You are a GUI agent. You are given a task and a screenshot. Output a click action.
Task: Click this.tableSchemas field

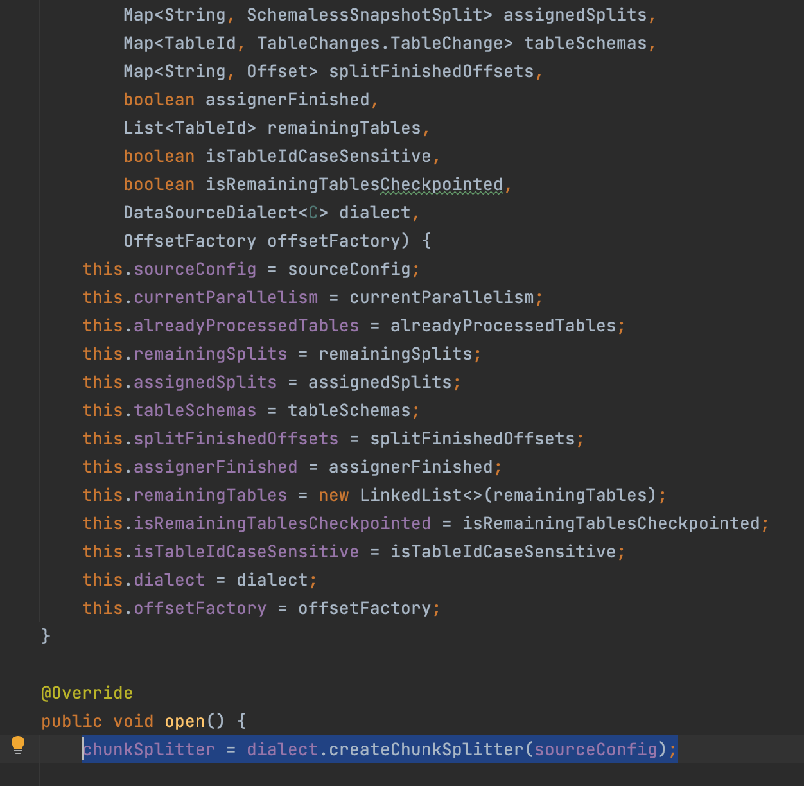tap(170, 410)
